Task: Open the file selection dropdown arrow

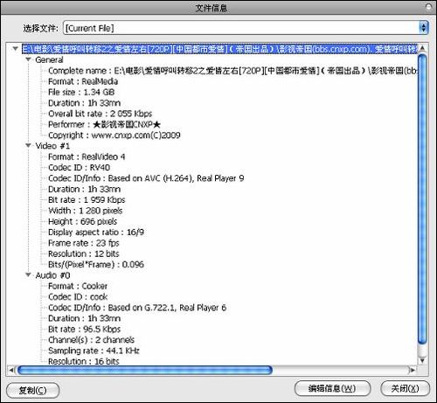Action: click(424, 28)
